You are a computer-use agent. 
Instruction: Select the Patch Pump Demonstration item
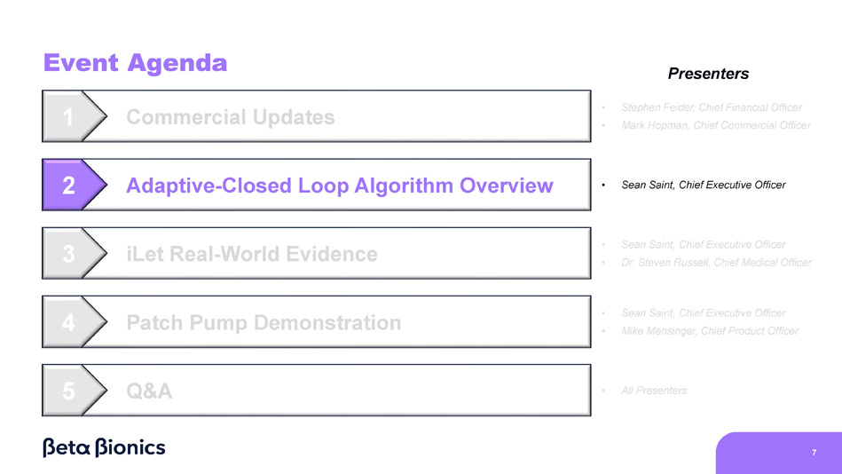(264, 322)
